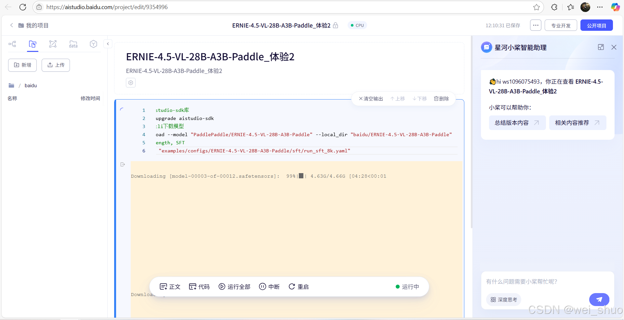Click the 星河小桨 assistant avatar icon

pyautogui.click(x=486, y=47)
